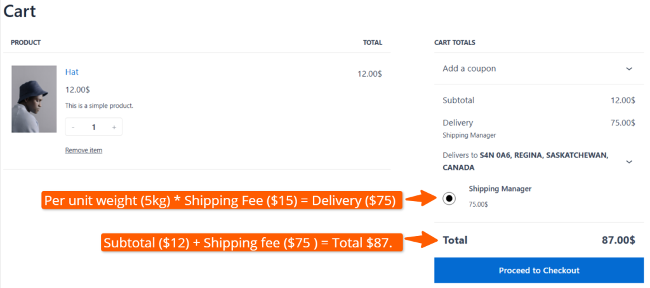650x288 pixels.
Task: Select the Shipping Manager radio button
Action: click(449, 199)
